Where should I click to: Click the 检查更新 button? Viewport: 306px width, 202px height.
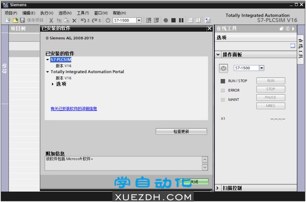(x=181, y=131)
